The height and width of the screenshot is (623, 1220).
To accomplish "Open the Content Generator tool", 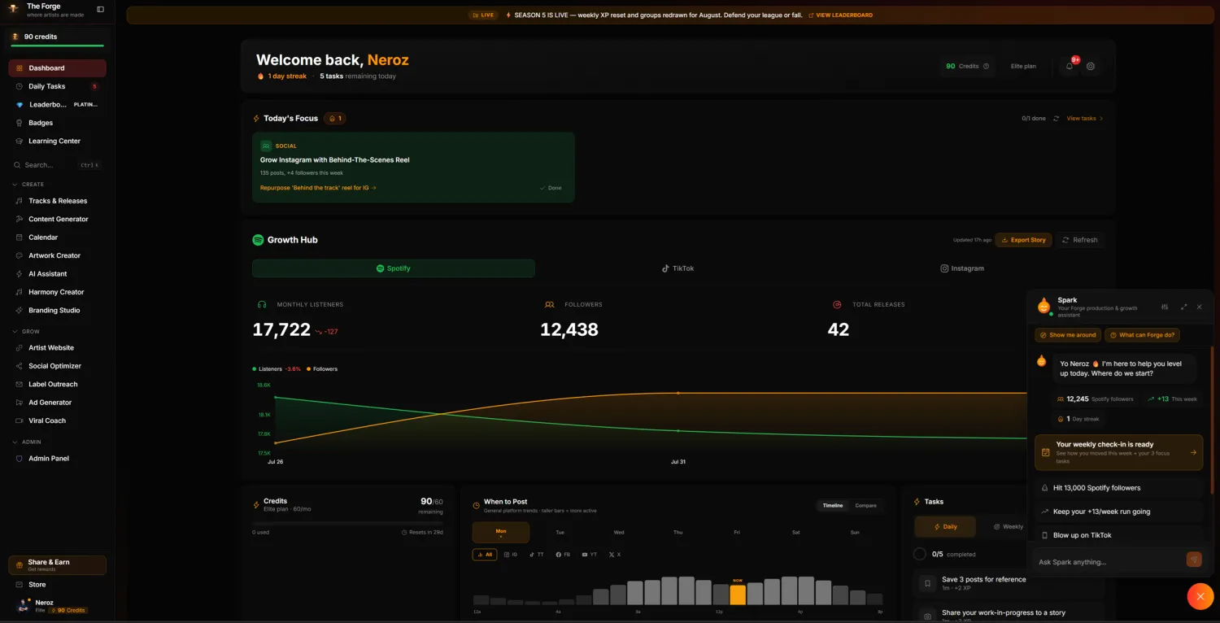I will pos(57,219).
